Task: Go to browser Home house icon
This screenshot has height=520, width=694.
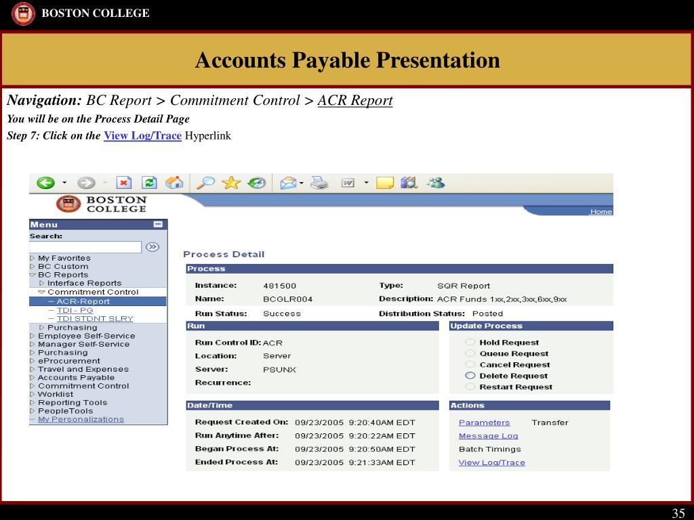Action: (x=174, y=183)
